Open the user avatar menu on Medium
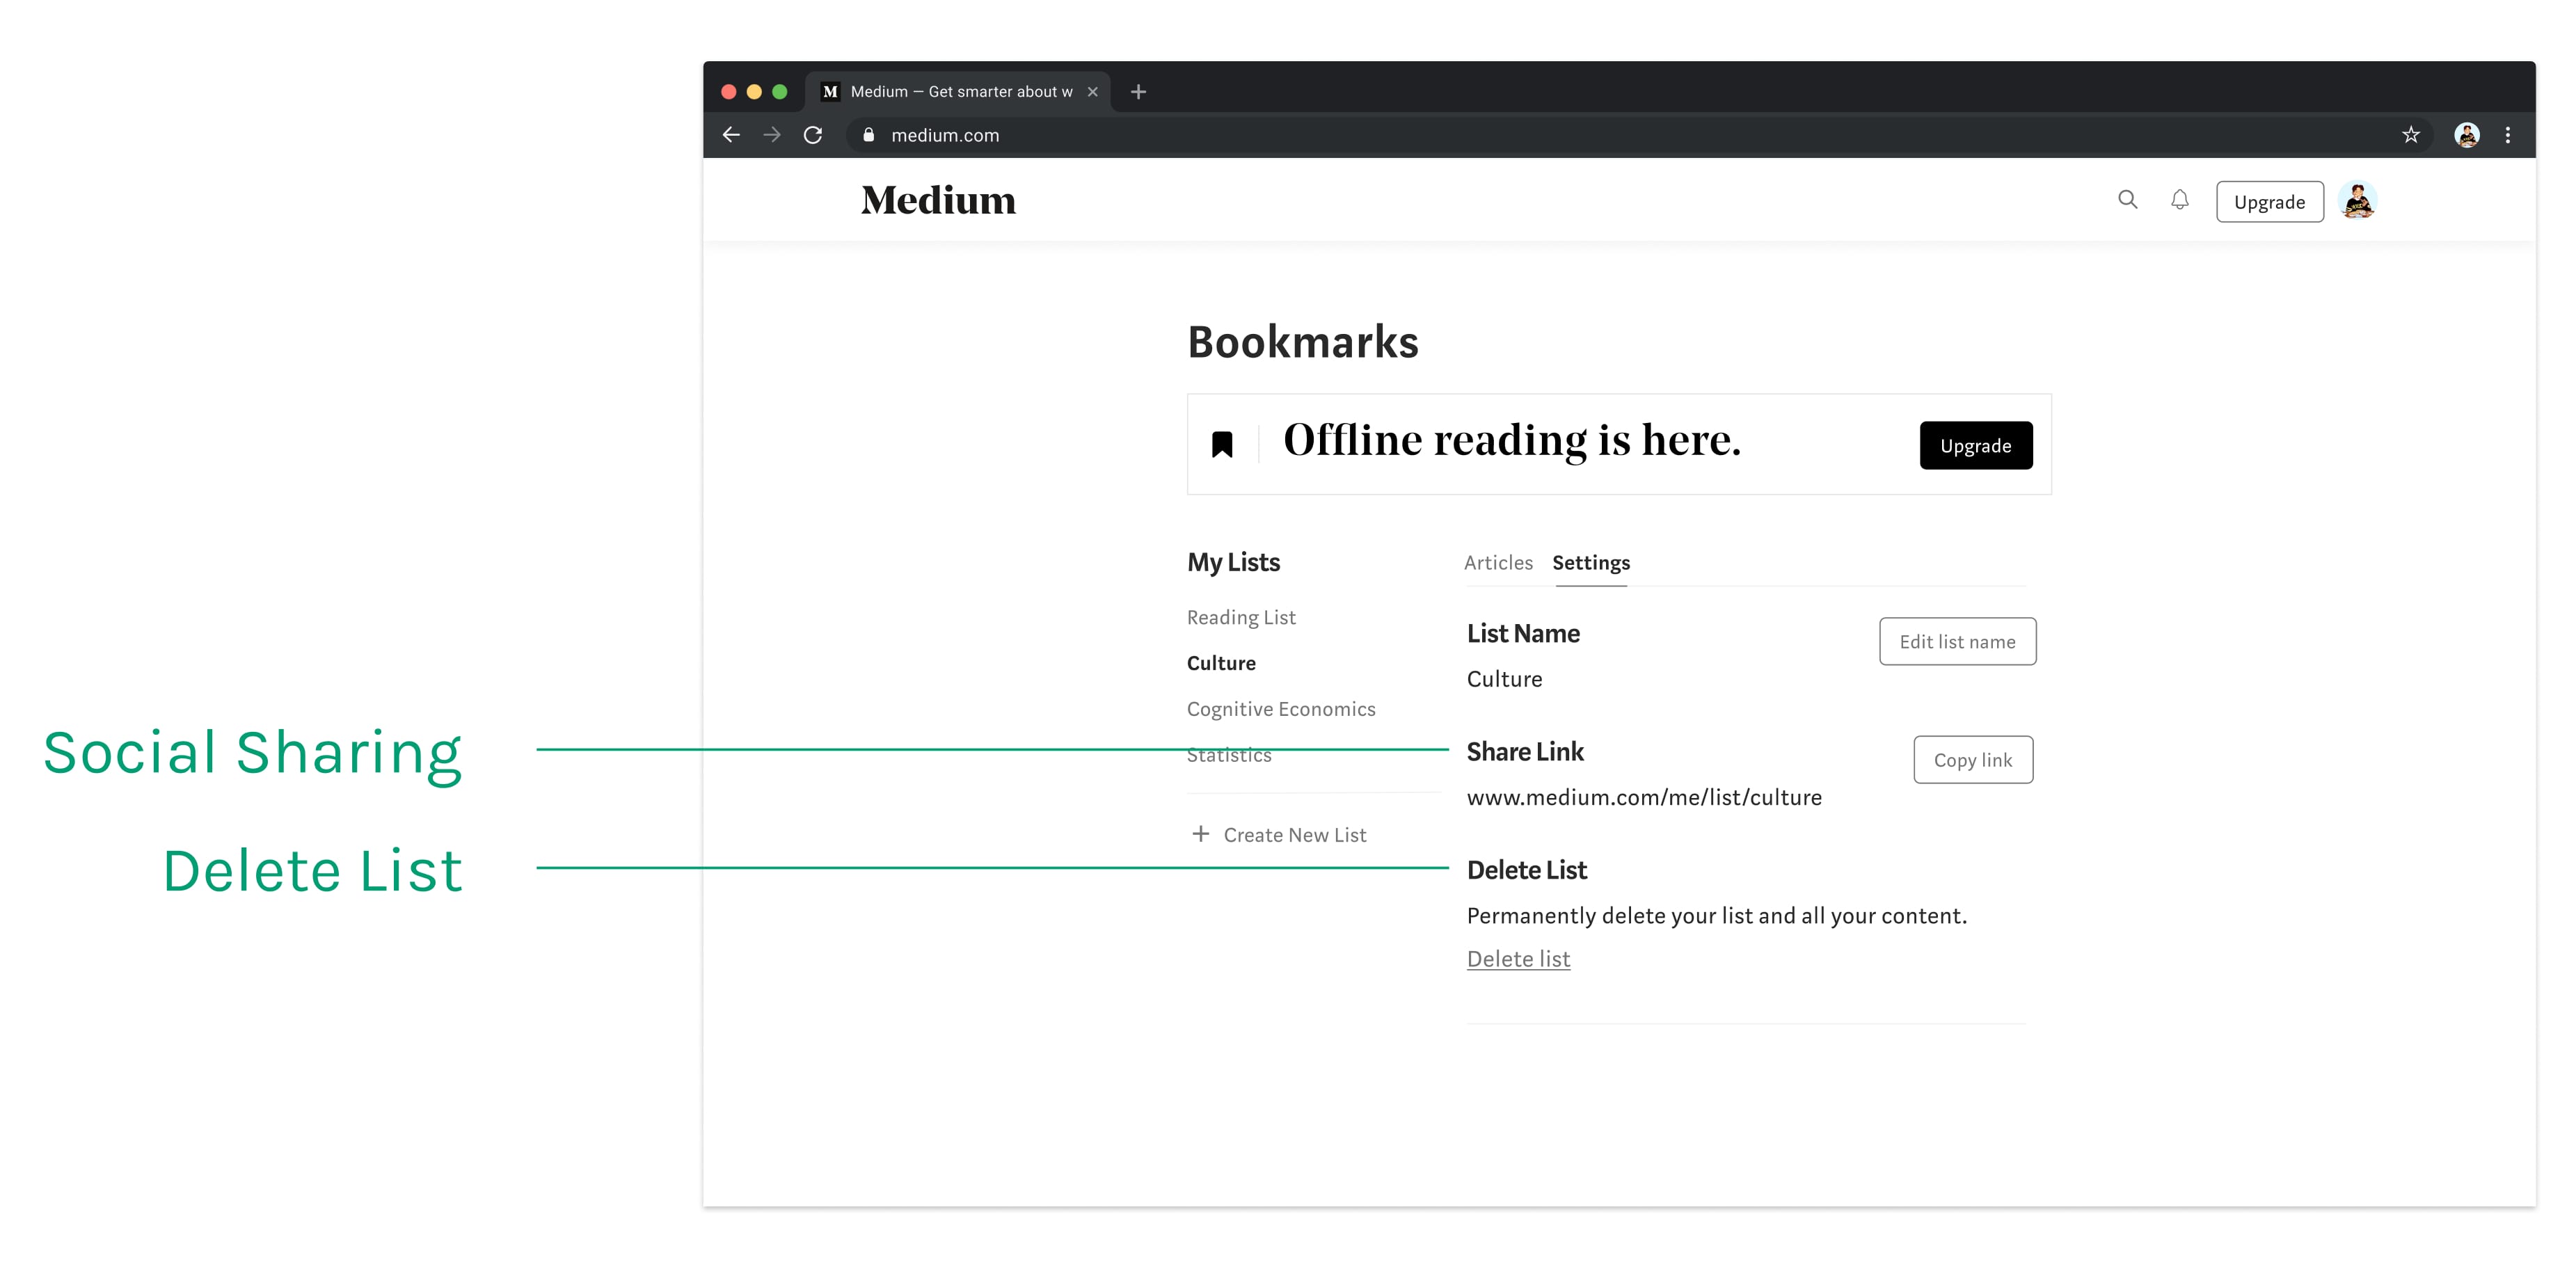 tap(2357, 201)
